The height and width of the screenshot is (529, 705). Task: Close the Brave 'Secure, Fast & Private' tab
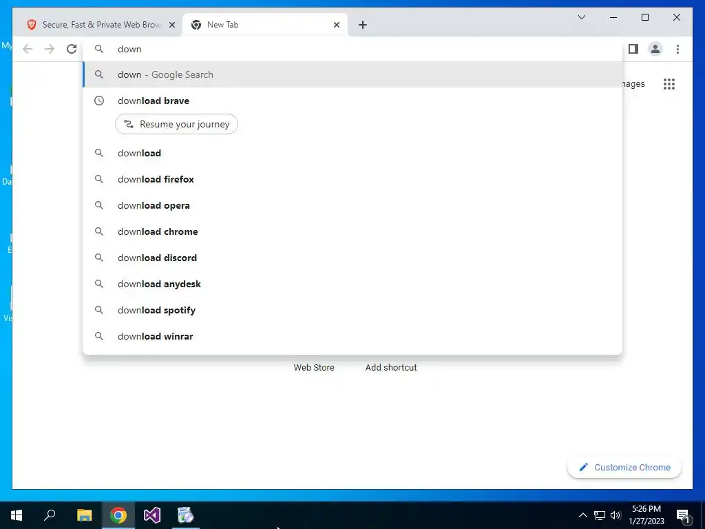(171, 25)
